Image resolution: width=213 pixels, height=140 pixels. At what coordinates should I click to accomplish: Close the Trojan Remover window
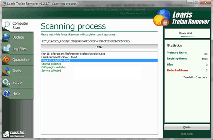tap(206, 3)
